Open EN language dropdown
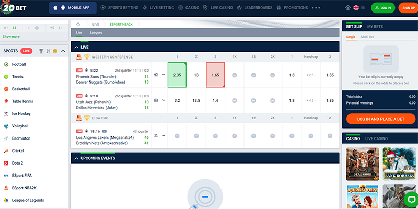The height and width of the screenshot is (209, 418). coord(363,8)
